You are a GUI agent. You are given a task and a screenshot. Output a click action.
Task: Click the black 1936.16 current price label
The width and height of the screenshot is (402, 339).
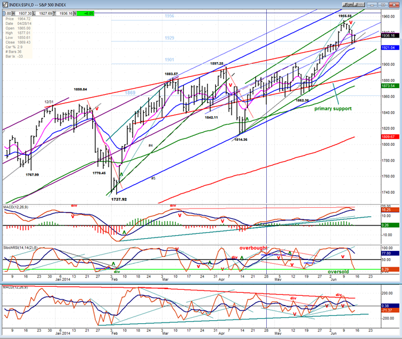click(390, 36)
